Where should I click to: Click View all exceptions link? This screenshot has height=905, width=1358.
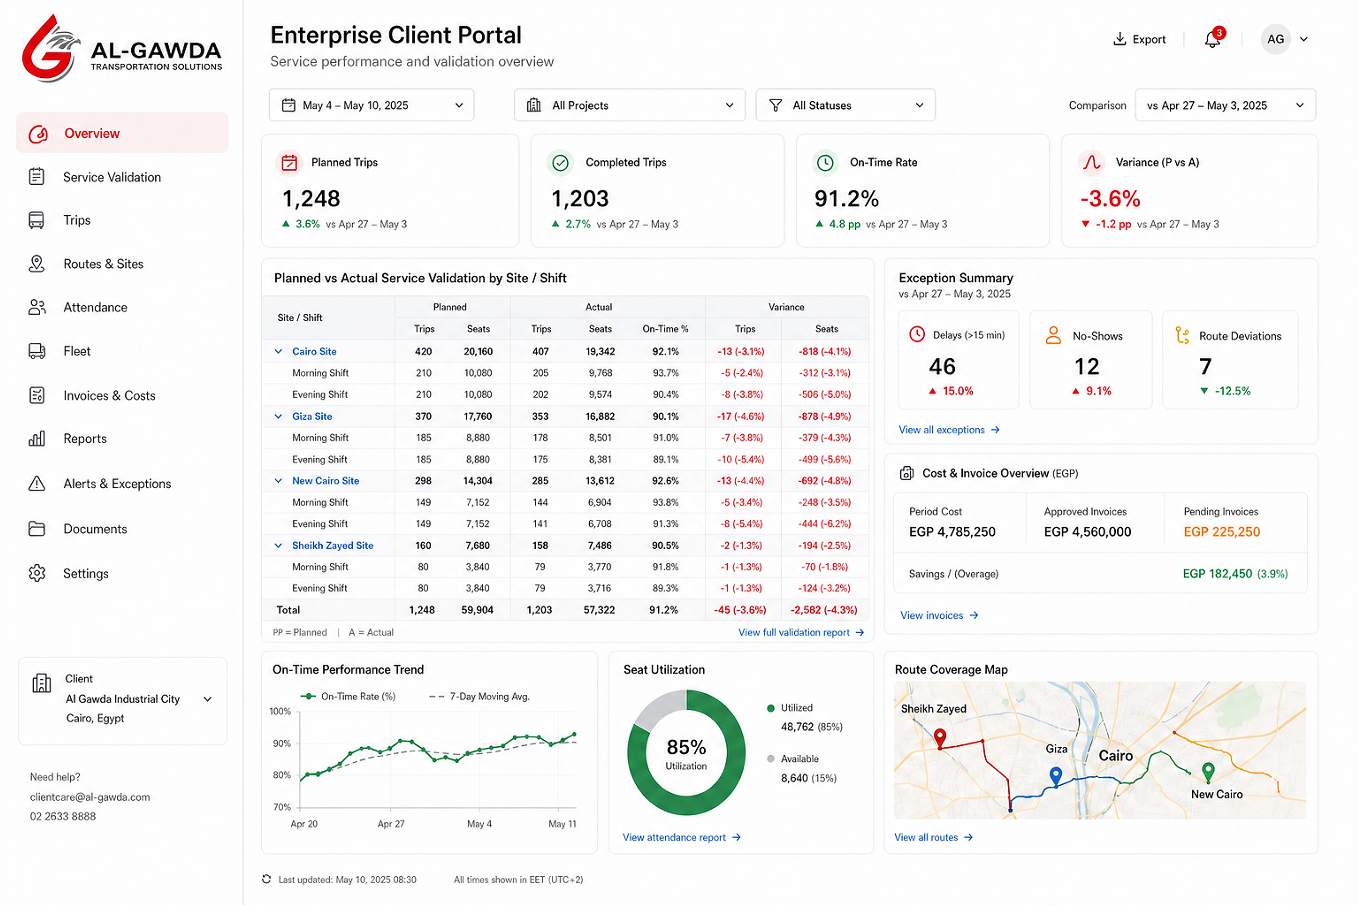pos(949,430)
